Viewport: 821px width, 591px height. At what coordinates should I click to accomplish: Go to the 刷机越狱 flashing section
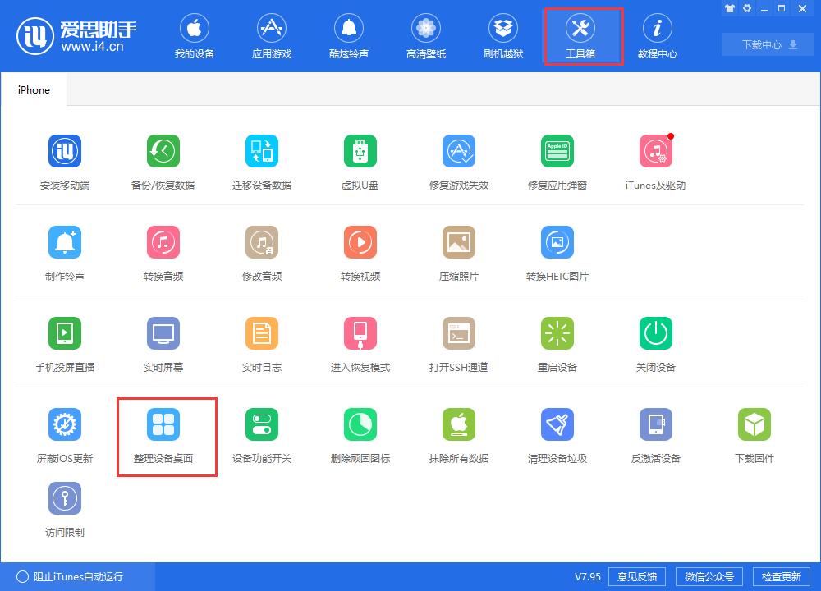pyautogui.click(x=502, y=34)
